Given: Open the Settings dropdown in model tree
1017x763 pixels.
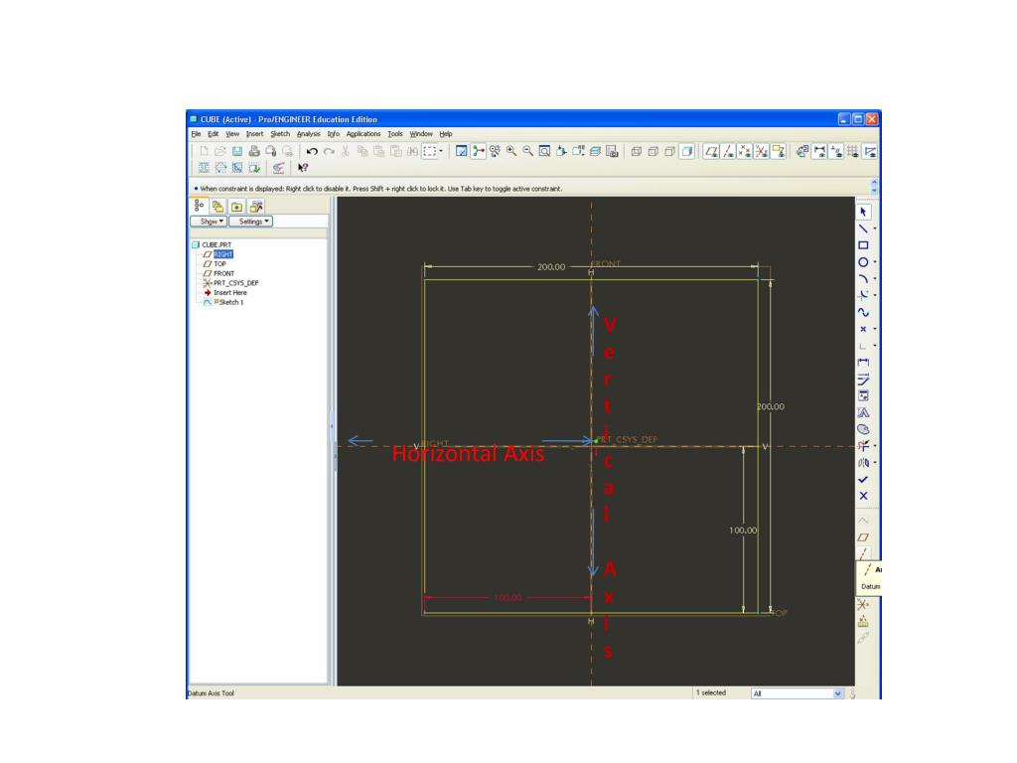Looking at the screenshot, I should pyautogui.click(x=251, y=222).
